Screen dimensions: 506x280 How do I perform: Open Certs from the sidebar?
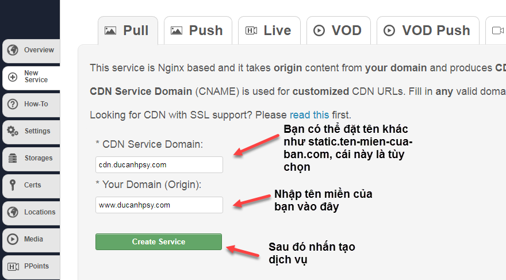point(31,186)
